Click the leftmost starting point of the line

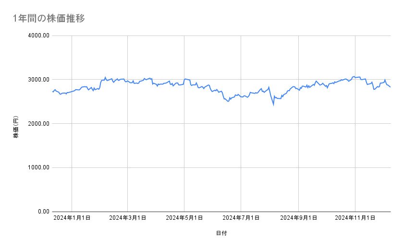tap(52, 92)
